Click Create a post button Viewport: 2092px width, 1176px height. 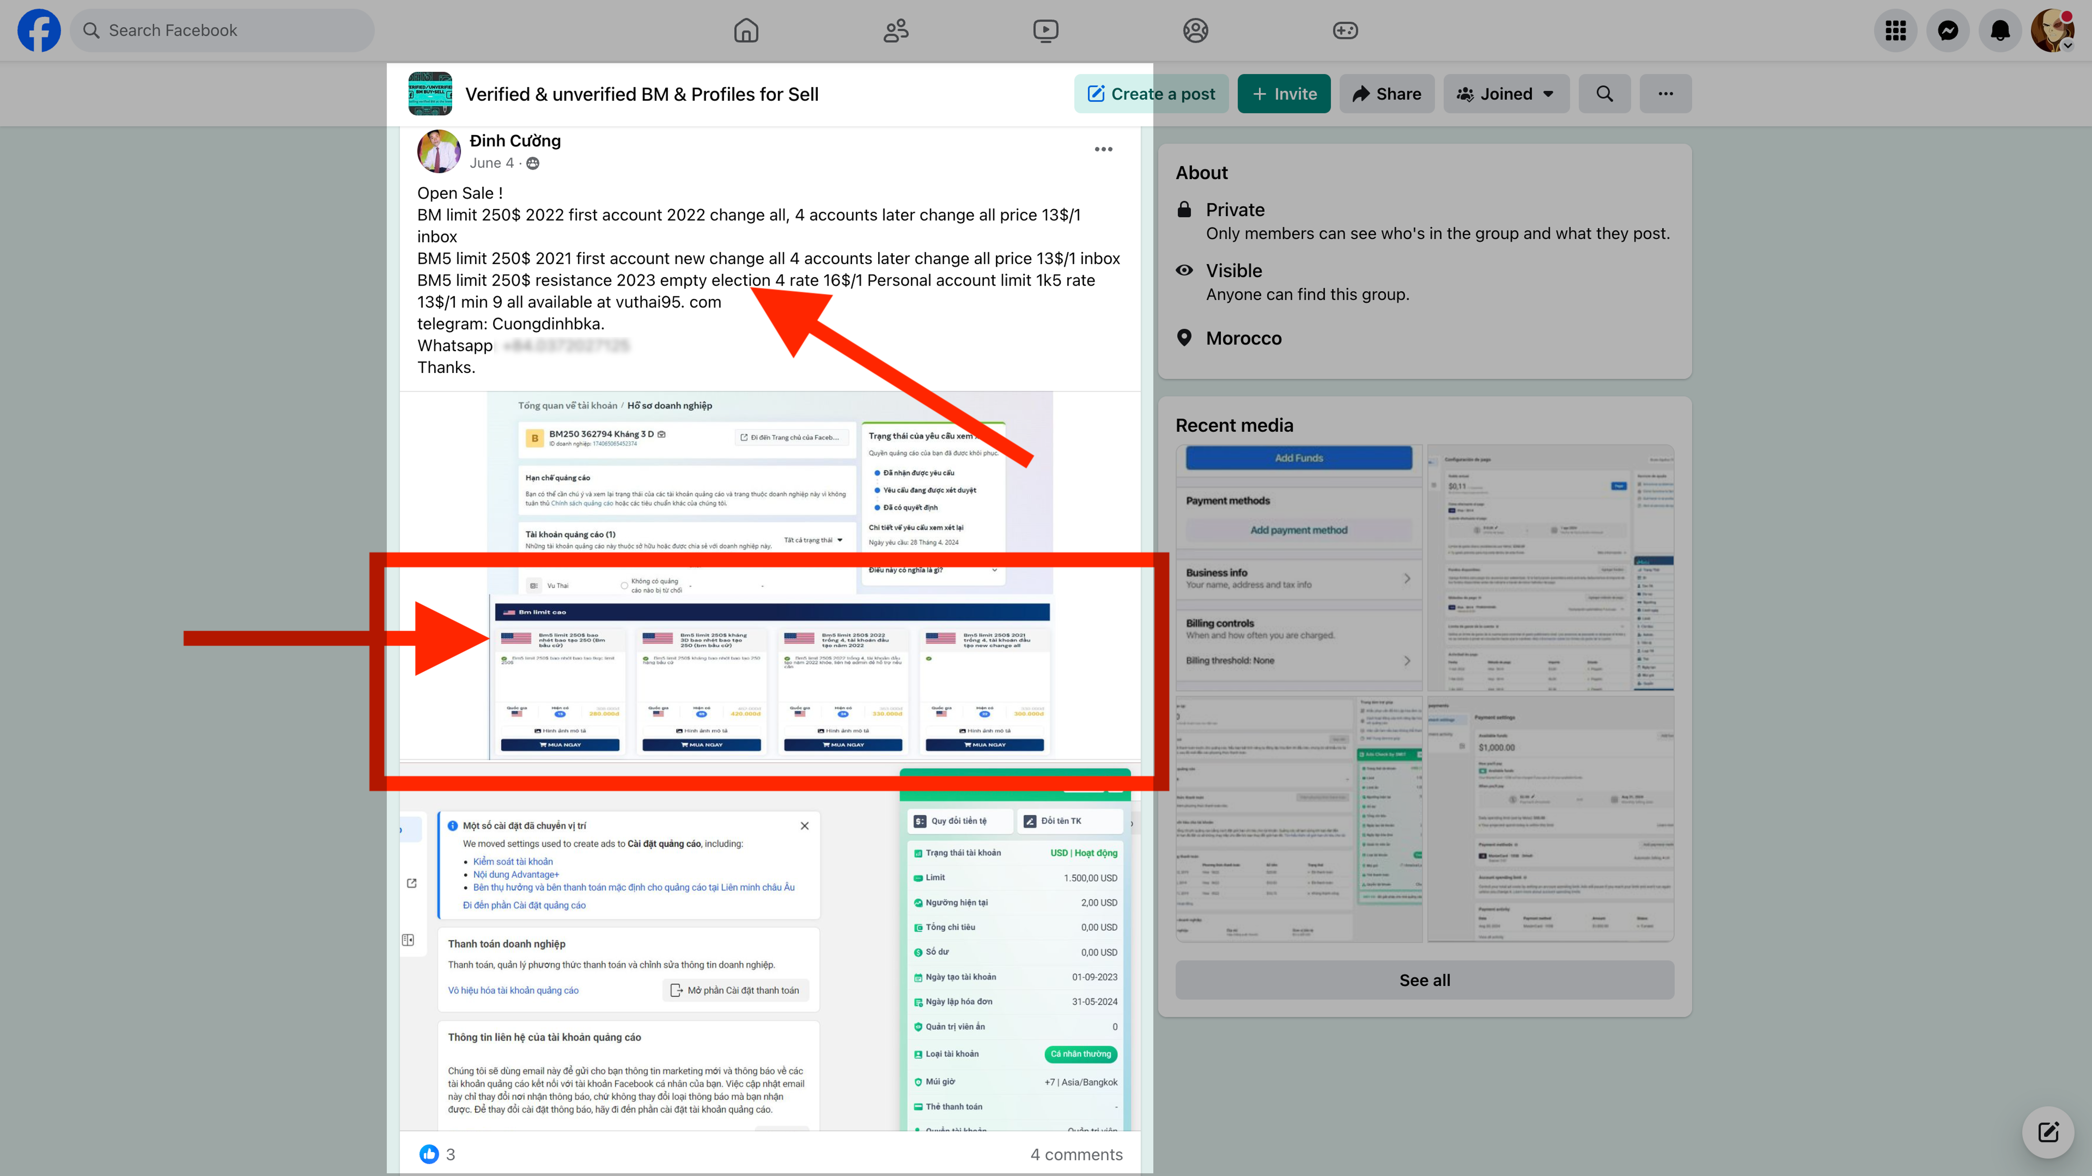(1150, 94)
